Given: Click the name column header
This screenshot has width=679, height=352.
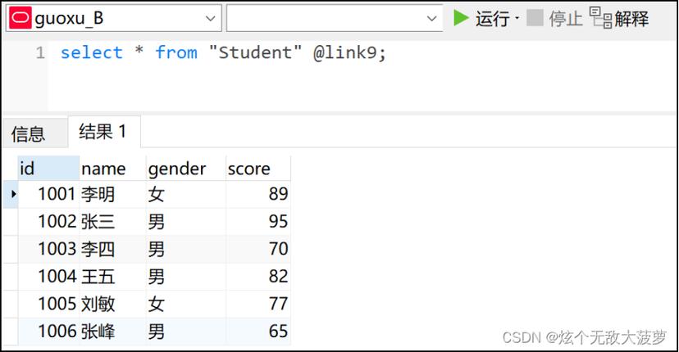Looking at the screenshot, I should coord(103,169).
